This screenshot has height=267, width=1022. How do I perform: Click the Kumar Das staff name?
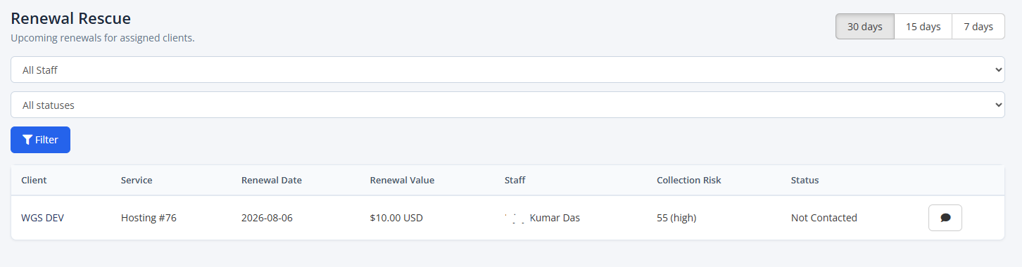coord(555,218)
